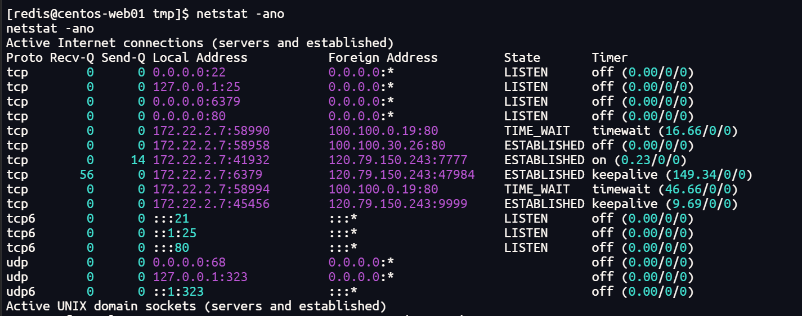Click the "Active Internet connections" heading line
The width and height of the screenshot is (802, 316).
click(199, 43)
